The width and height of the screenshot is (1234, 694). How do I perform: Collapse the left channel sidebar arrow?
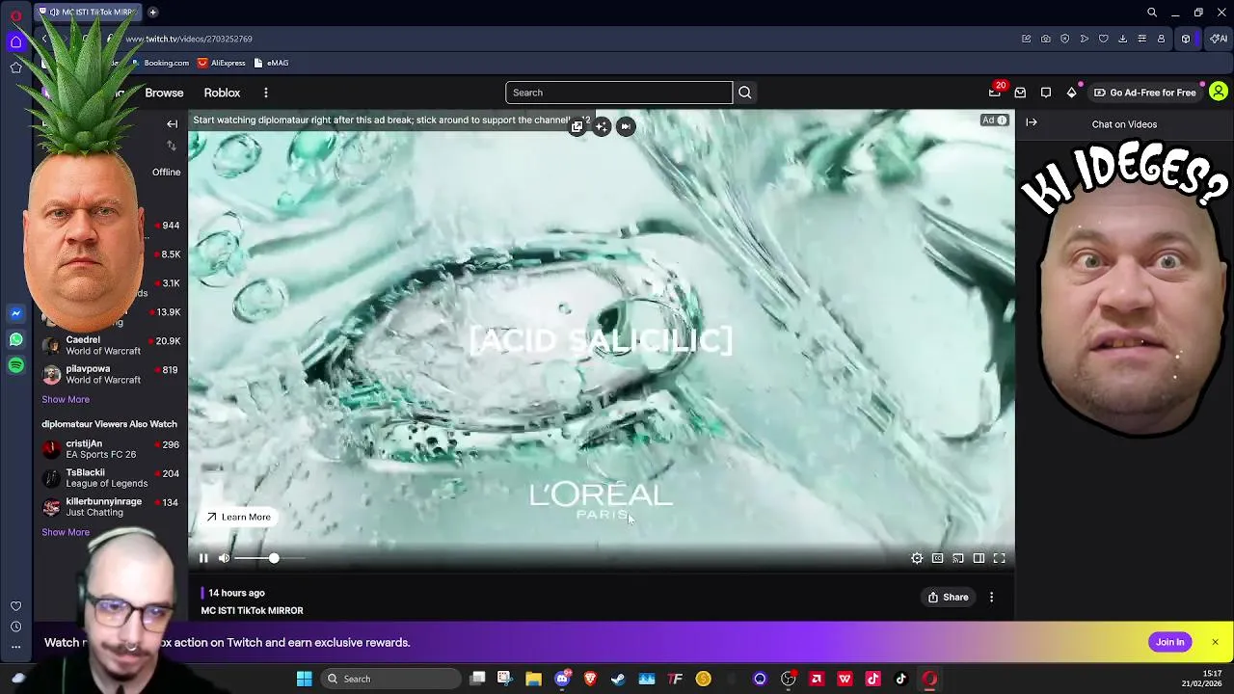(x=172, y=124)
